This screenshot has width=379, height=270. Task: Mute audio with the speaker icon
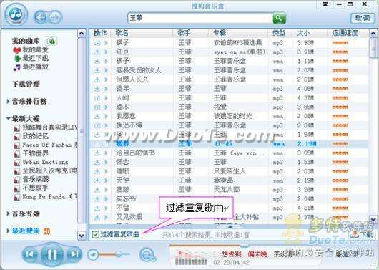(x=92, y=254)
